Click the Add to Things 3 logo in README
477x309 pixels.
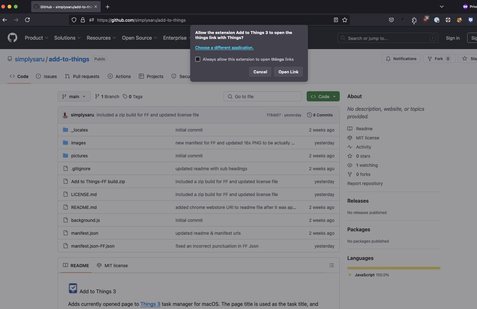pyautogui.click(x=73, y=288)
